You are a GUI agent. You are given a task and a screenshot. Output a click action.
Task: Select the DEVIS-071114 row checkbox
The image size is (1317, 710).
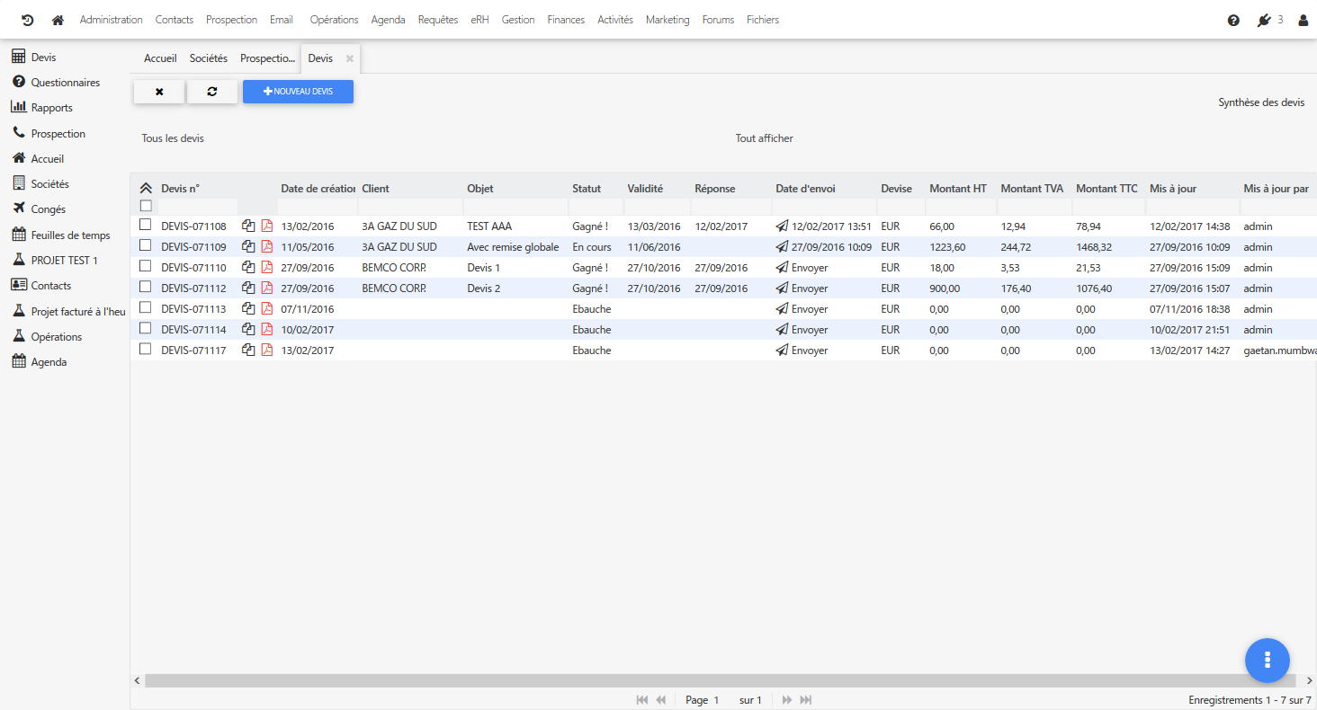pos(145,328)
